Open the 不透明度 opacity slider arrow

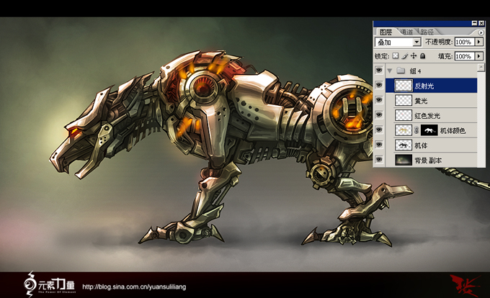point(478,42)
